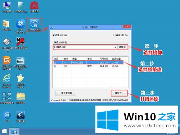
Task: Launch the PE network manager icon
Action: click(x=7, y=98)
